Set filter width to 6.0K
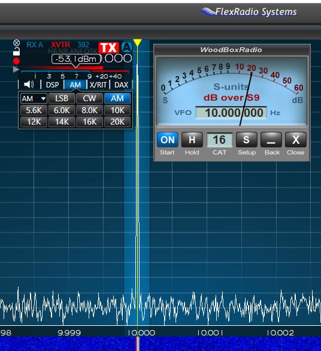321x351 pixels. click(62, 110)
